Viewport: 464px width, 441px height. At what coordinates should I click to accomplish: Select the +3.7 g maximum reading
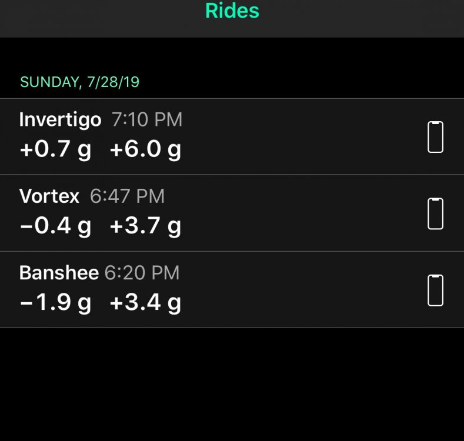(145, 226)
